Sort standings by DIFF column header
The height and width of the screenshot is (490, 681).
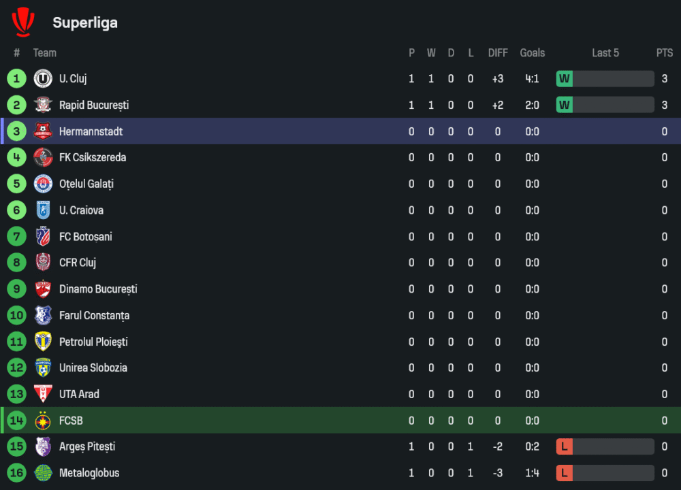tap(498, 53)
